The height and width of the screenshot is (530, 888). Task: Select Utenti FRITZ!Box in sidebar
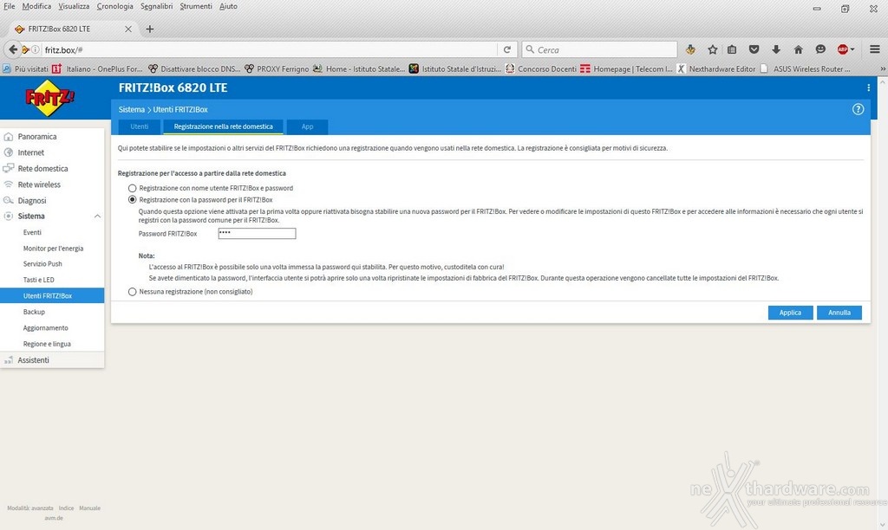click(52, 296)
